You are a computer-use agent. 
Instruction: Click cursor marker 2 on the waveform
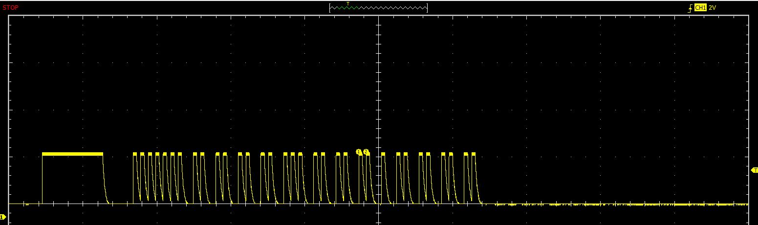point(366,152)
